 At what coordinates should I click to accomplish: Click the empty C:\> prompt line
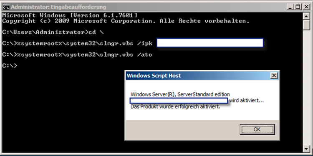(10, 65)
